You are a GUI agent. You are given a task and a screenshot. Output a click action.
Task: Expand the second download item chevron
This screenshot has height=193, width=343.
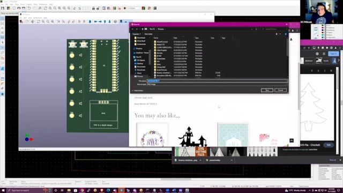232,160
